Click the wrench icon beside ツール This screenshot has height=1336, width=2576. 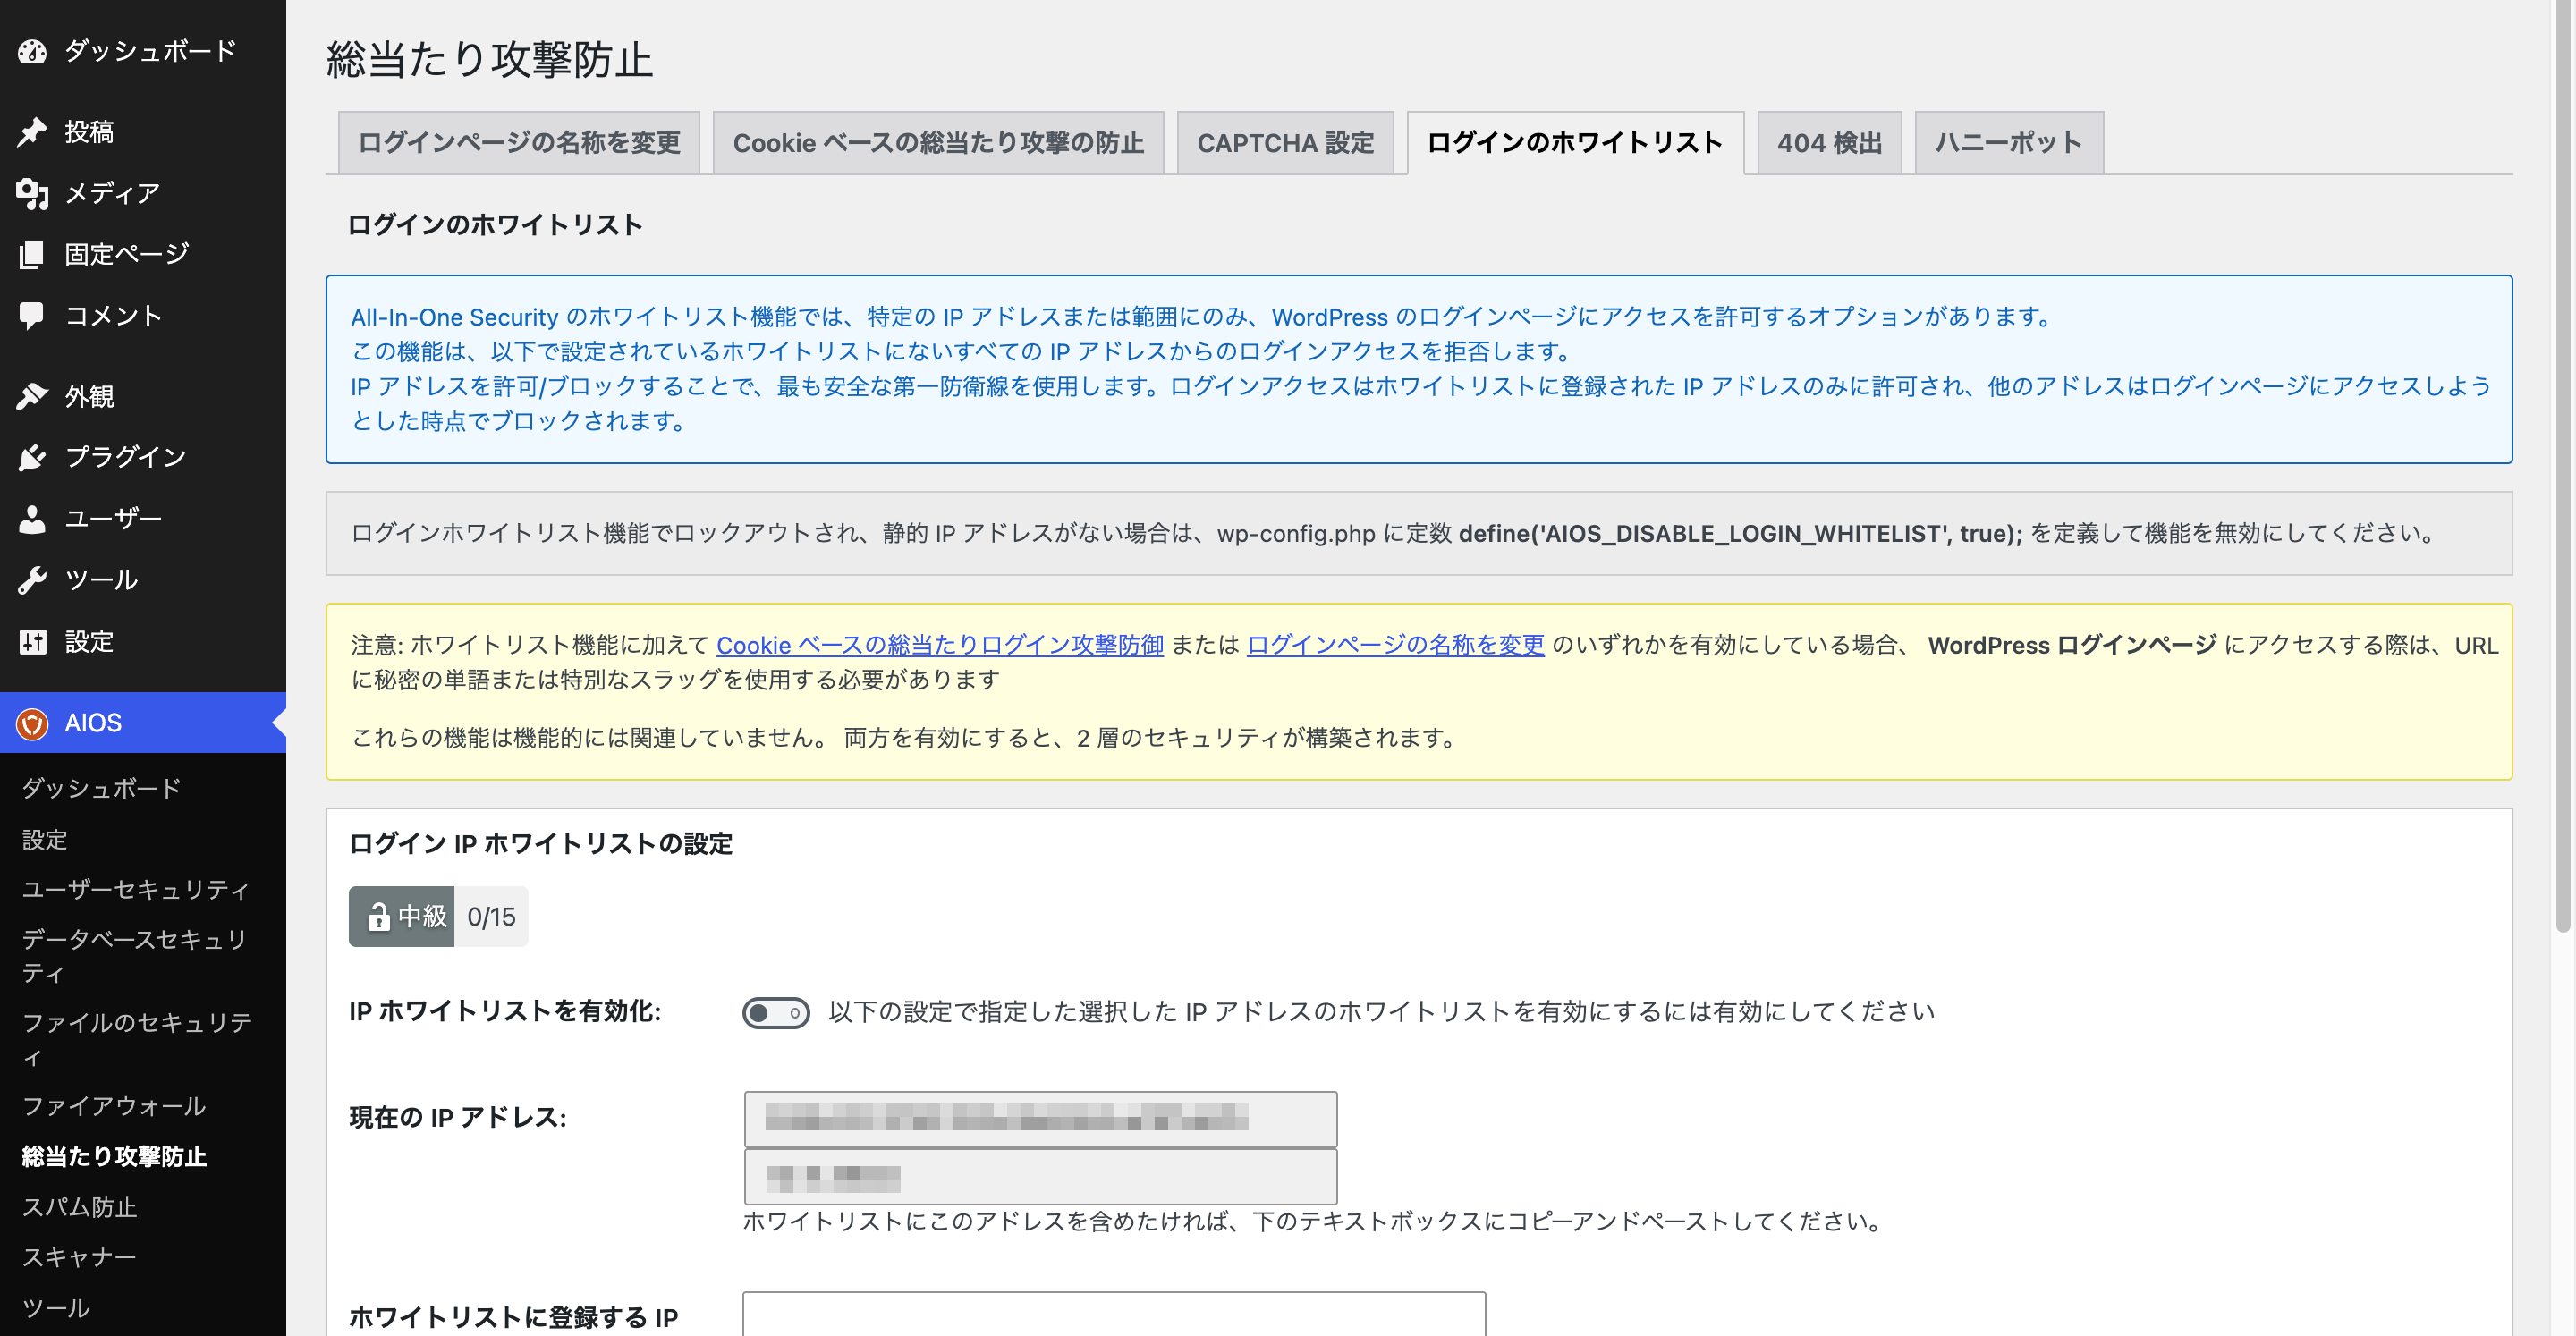(32, 580)
